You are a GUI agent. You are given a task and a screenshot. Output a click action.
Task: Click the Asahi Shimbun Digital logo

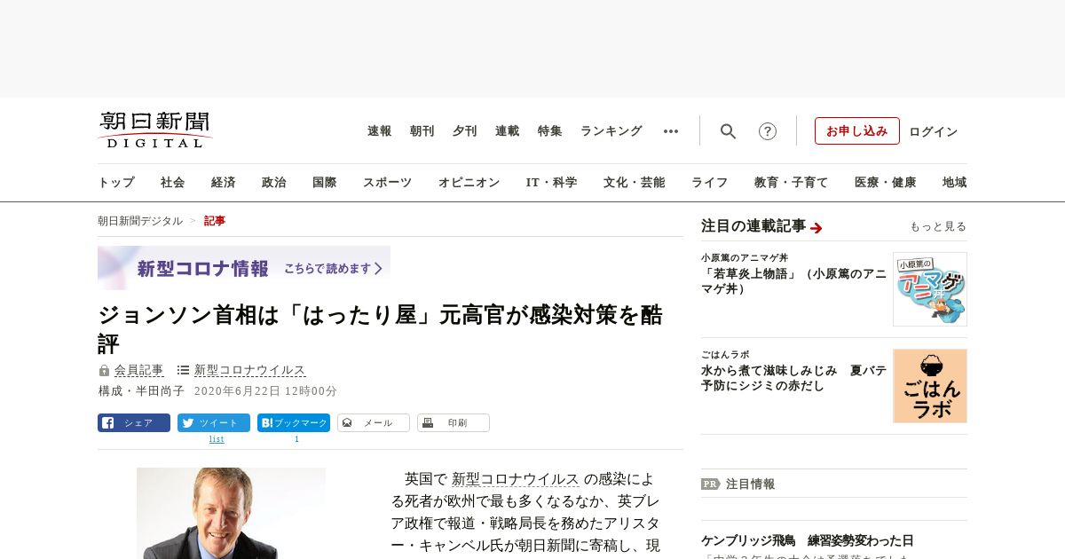(155, 130)
